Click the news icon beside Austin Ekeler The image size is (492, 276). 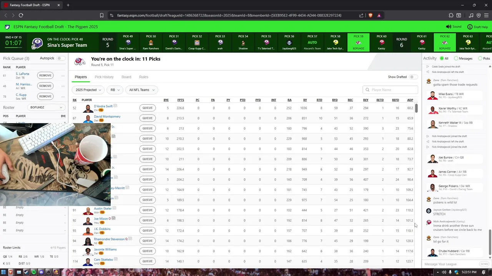114,208
